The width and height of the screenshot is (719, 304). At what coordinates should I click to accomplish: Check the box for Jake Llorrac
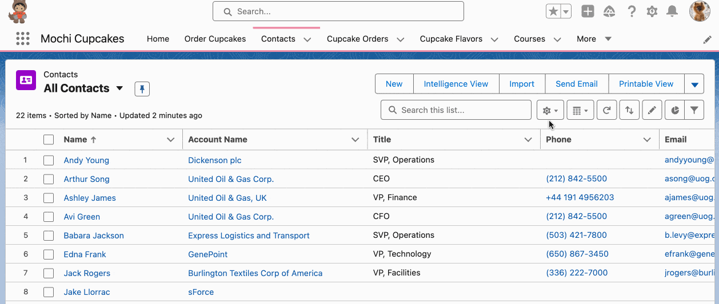pyautogui.click(x=49, y=292)
